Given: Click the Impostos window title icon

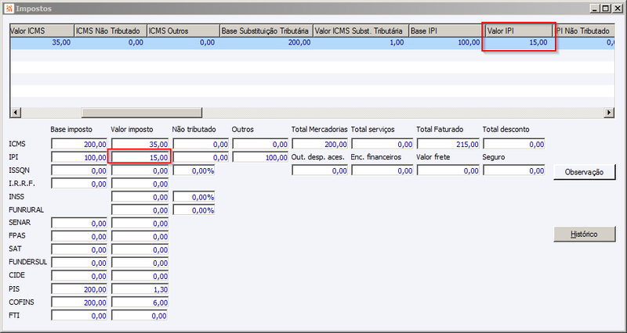Looking at the screenshot, I should tap(9, 9).
